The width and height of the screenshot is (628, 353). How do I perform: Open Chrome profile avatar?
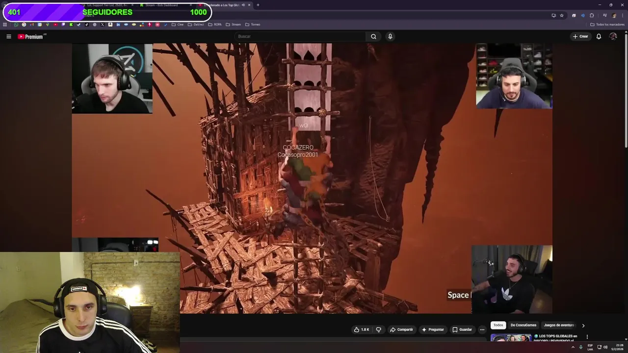pos(614,15)
